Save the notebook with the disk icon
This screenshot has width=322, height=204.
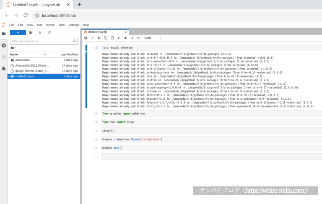coord(86,38)
